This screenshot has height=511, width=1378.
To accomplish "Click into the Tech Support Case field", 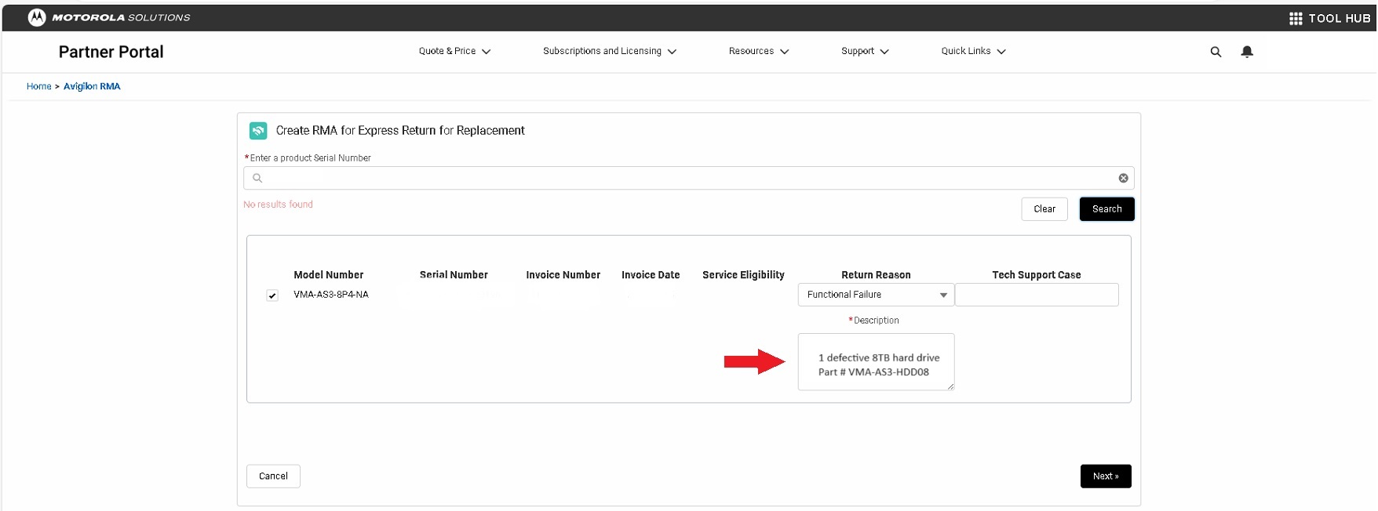I will point(1036,295).
